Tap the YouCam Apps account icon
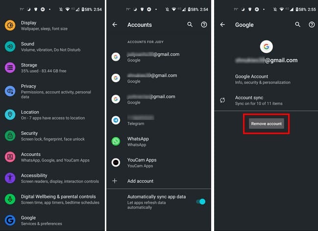The image size is (318, 231). pos(116,162)
